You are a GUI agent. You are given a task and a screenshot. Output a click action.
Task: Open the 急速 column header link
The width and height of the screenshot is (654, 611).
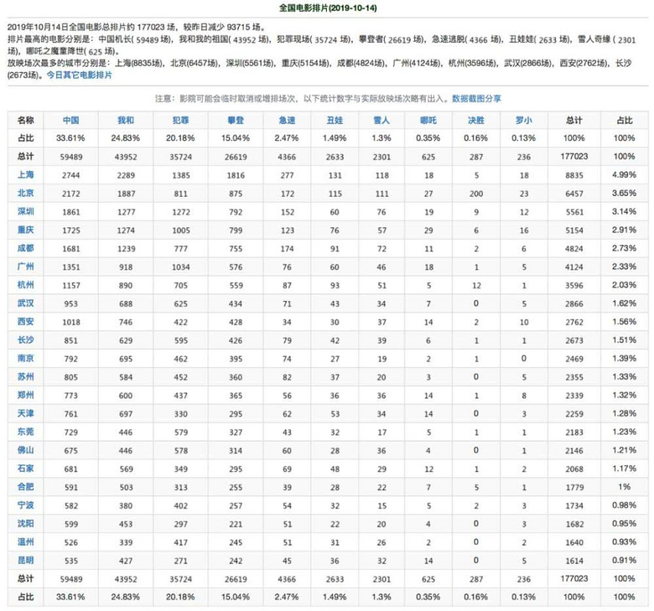[287, 120]
